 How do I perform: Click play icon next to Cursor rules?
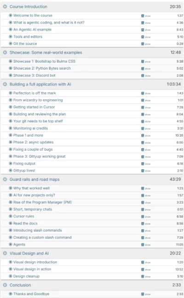coord(11,216)
